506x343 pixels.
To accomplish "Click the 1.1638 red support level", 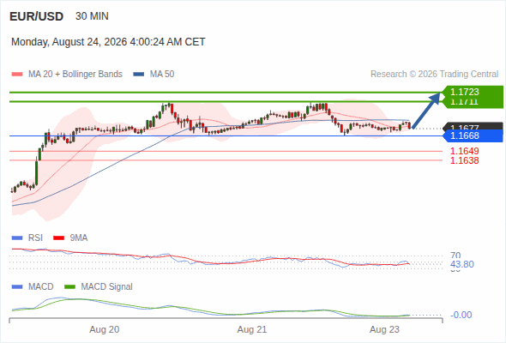I will coord(464,160).
